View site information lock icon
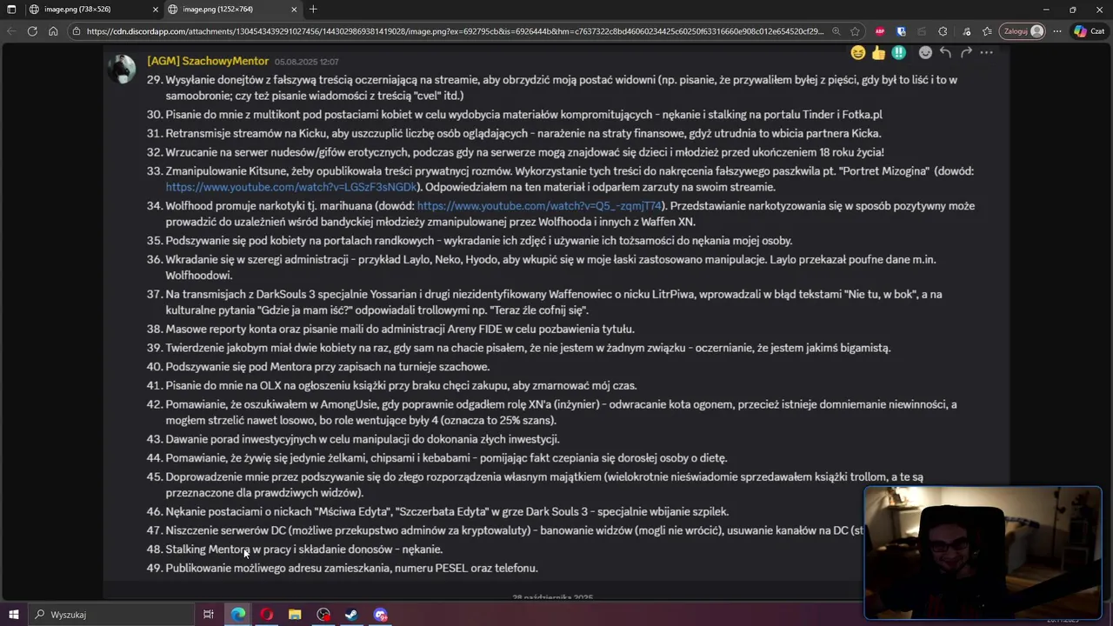Screen dimensions: 1113x626 click(77, 31)
